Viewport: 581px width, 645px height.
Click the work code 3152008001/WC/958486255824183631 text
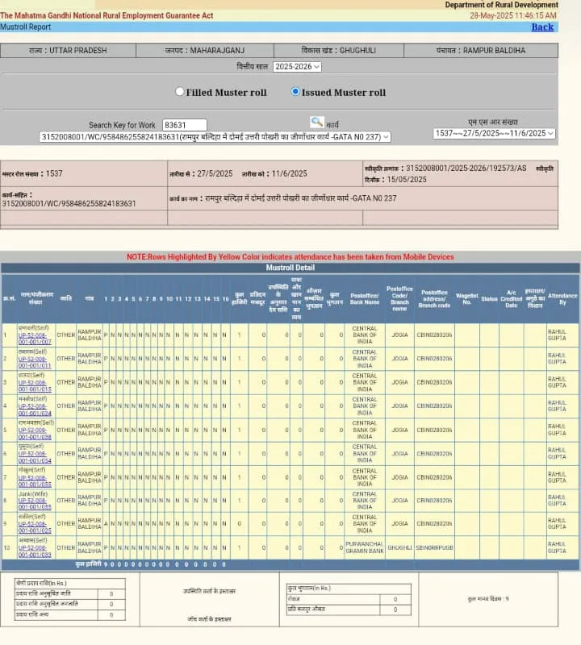tap(69, 204)
